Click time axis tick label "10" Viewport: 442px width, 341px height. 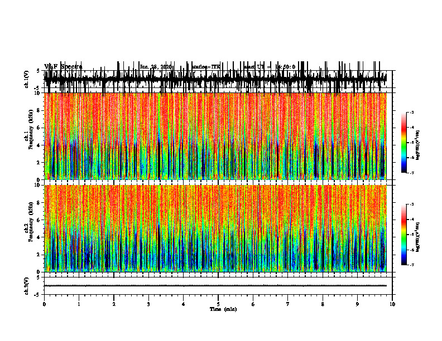click(x=392, y=304)
